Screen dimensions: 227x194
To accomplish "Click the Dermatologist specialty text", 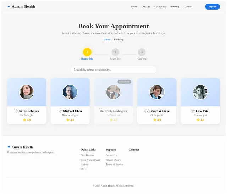I will point(70,115).
